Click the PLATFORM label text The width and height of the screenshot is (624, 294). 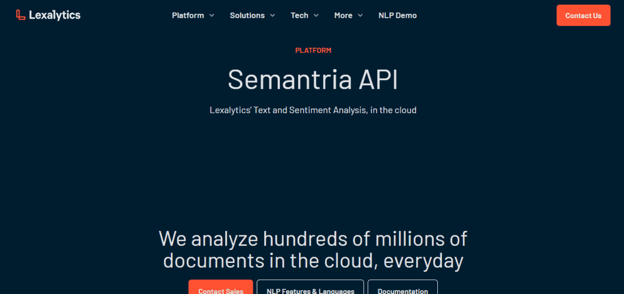(313, 50)
